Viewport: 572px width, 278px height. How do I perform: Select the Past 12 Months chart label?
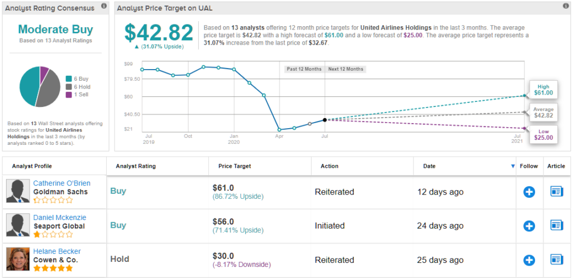coord(303,69)
